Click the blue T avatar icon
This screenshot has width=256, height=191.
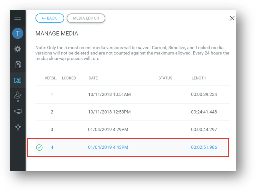click(x=18, y=33)
